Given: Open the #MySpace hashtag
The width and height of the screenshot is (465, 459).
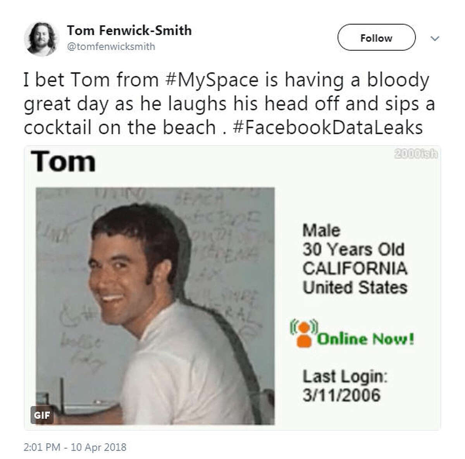Looking at the screenshot, I should point(212,80).
